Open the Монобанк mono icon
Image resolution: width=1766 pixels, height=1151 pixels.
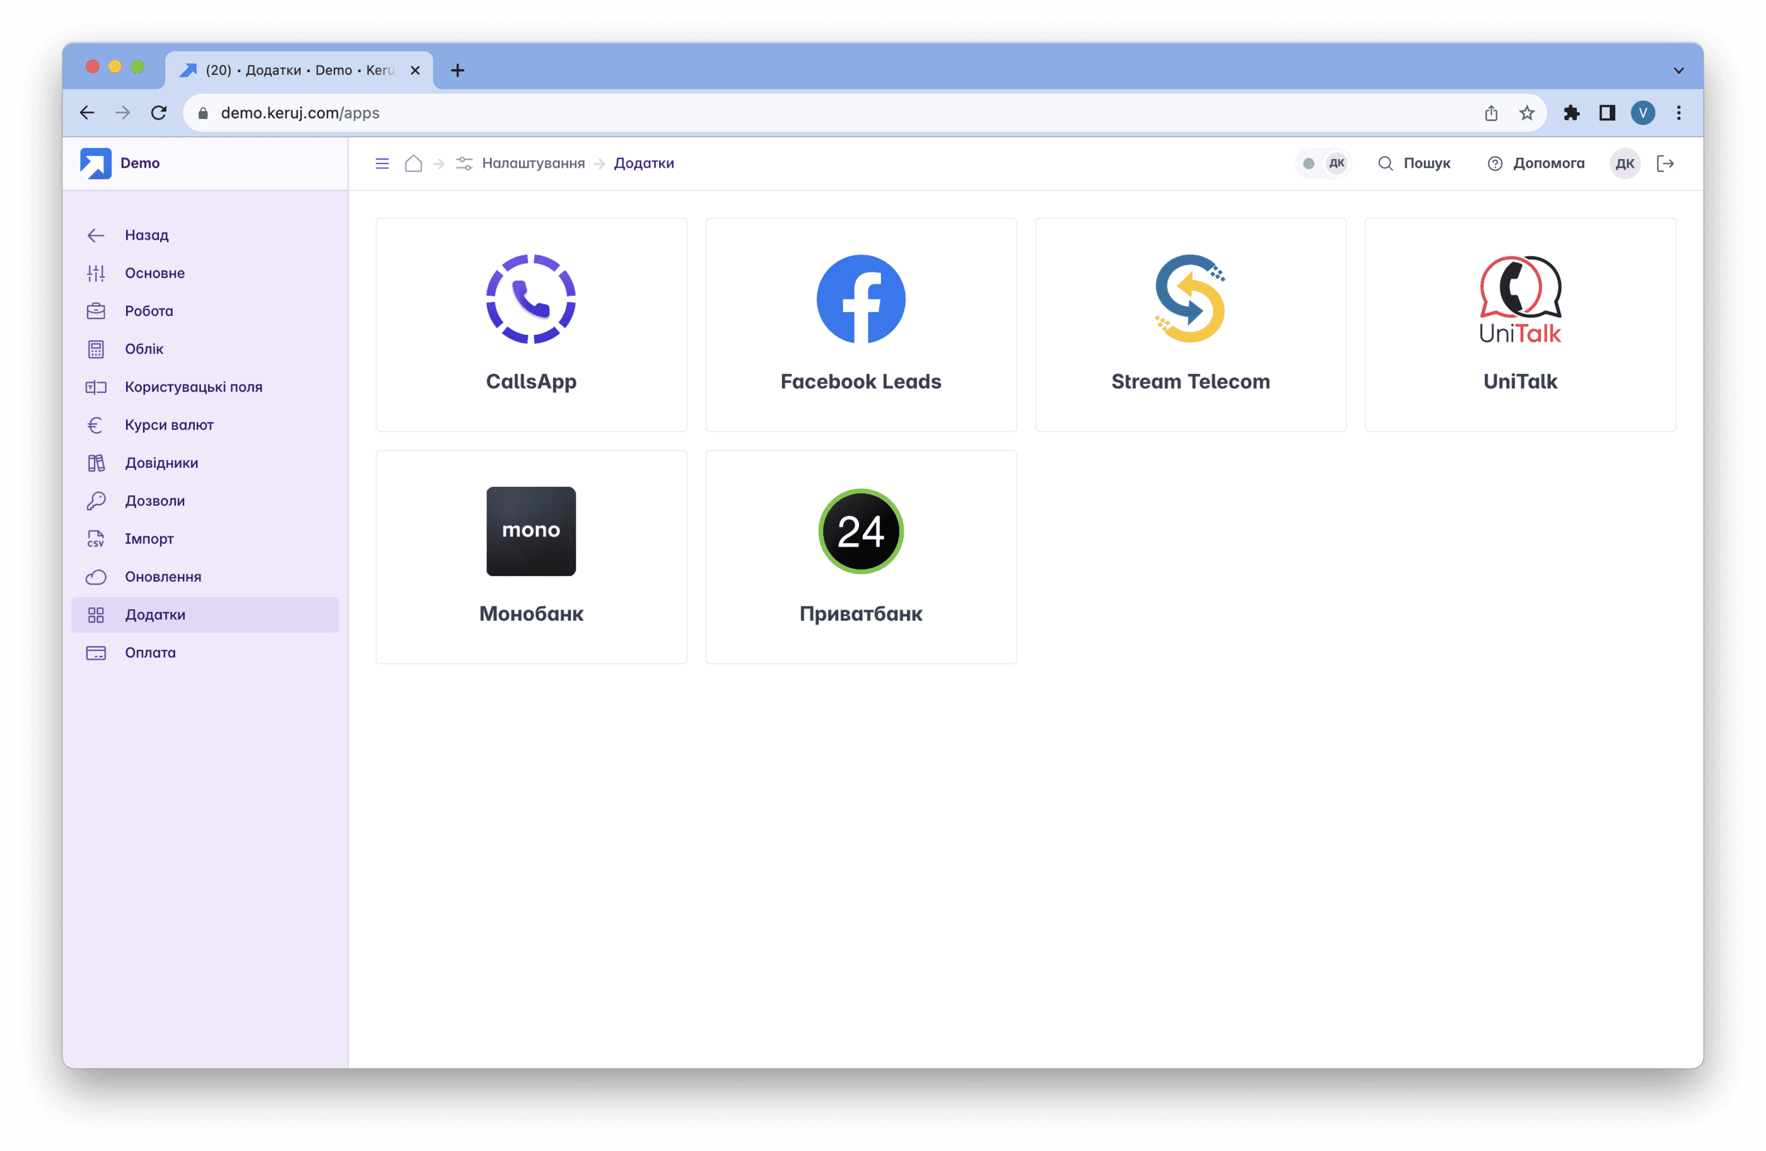[531, 531]
